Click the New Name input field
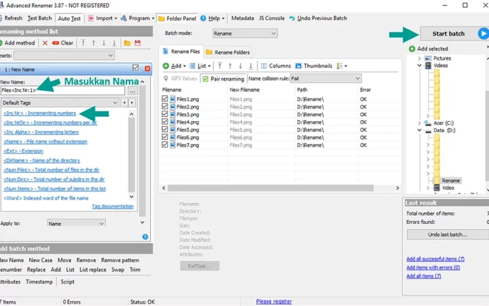The width and height of the screenshot is (489, 306). [x=63, y=91]
